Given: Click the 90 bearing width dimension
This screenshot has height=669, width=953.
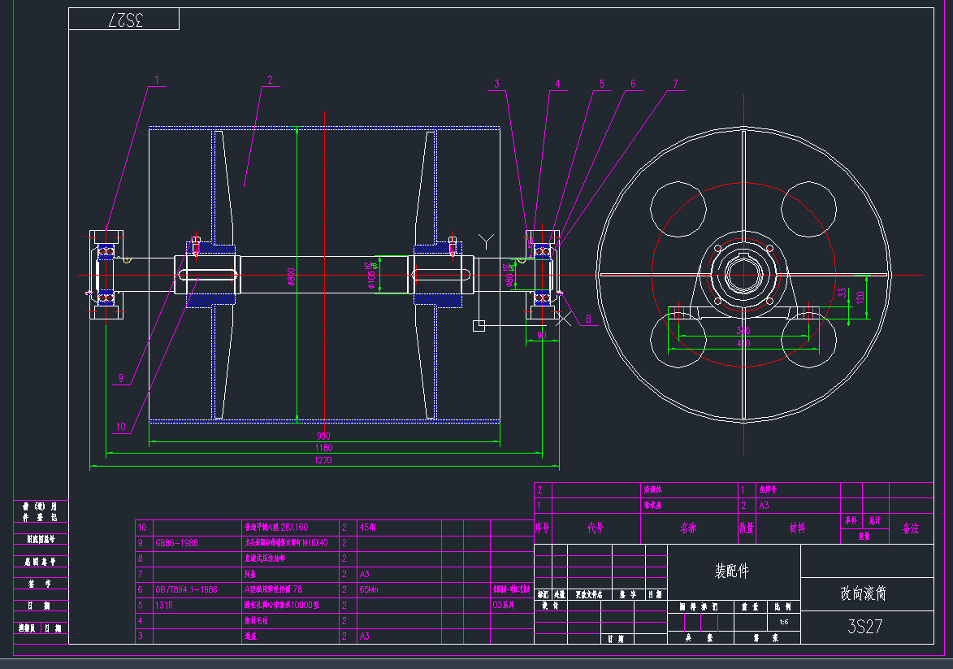Looking at the screenshot, I should click(x=541, y=334).
